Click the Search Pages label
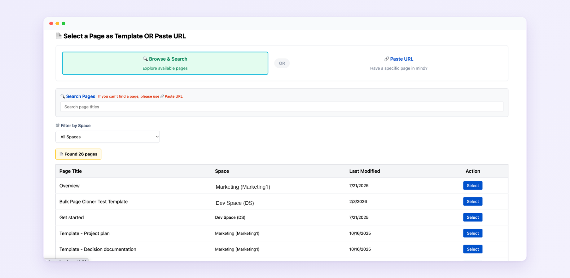This screenshot has width=570, height=278. [81, 96]
